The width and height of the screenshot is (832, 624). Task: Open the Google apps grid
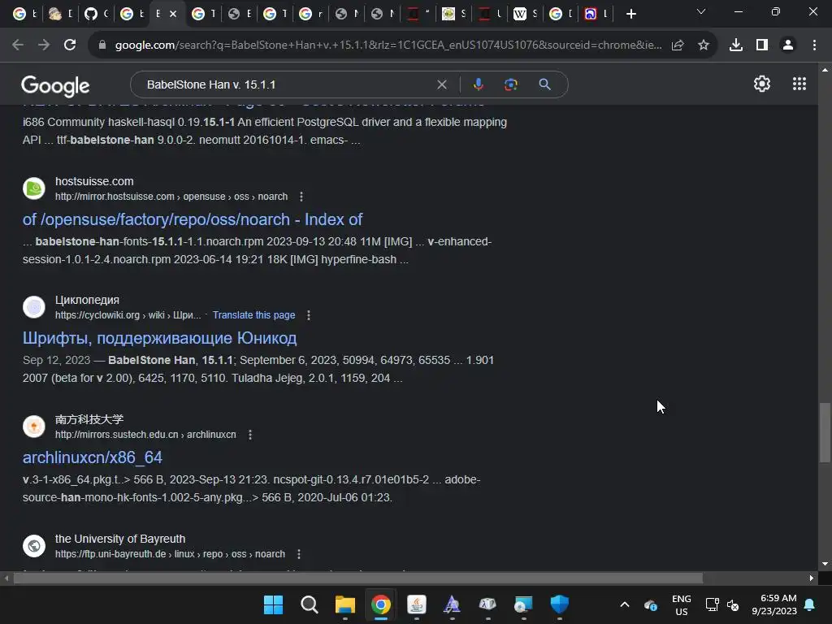point(799,84)
